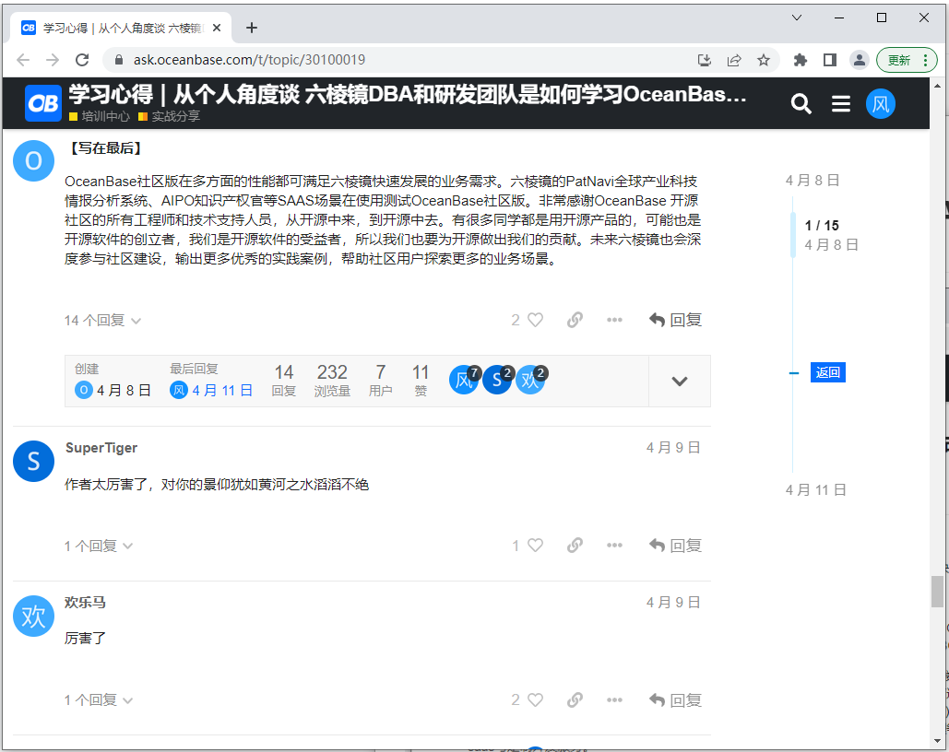Image resolution: width=949 pixels, height=752 pixels.
Task: Reload the page with browser refresh button
Action: pos(82,60)
